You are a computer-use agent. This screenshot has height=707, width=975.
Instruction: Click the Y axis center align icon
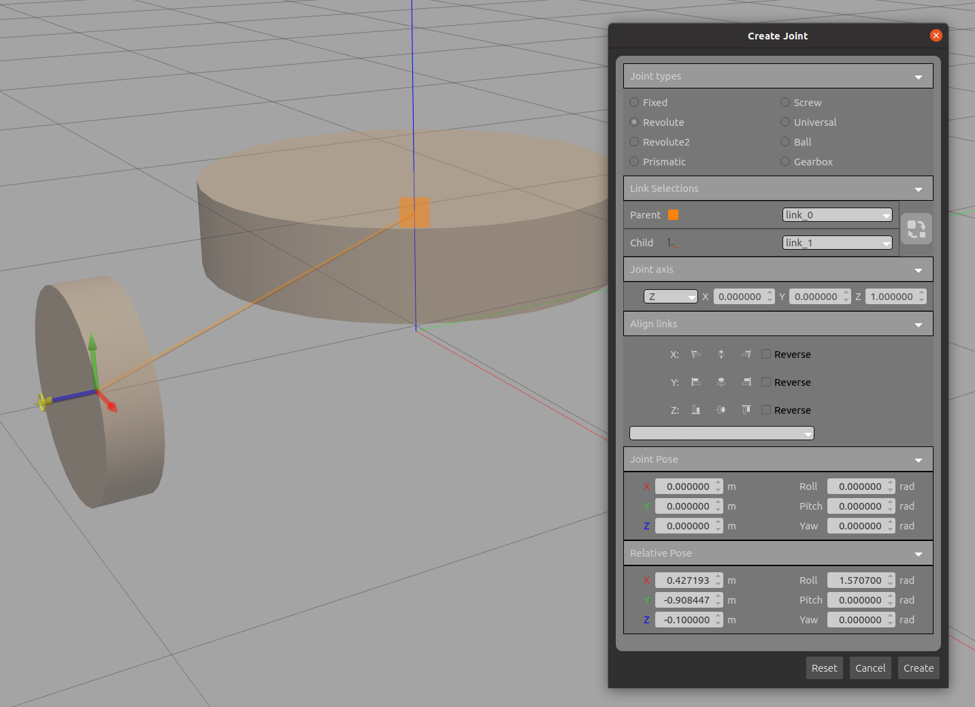point(721,382)
